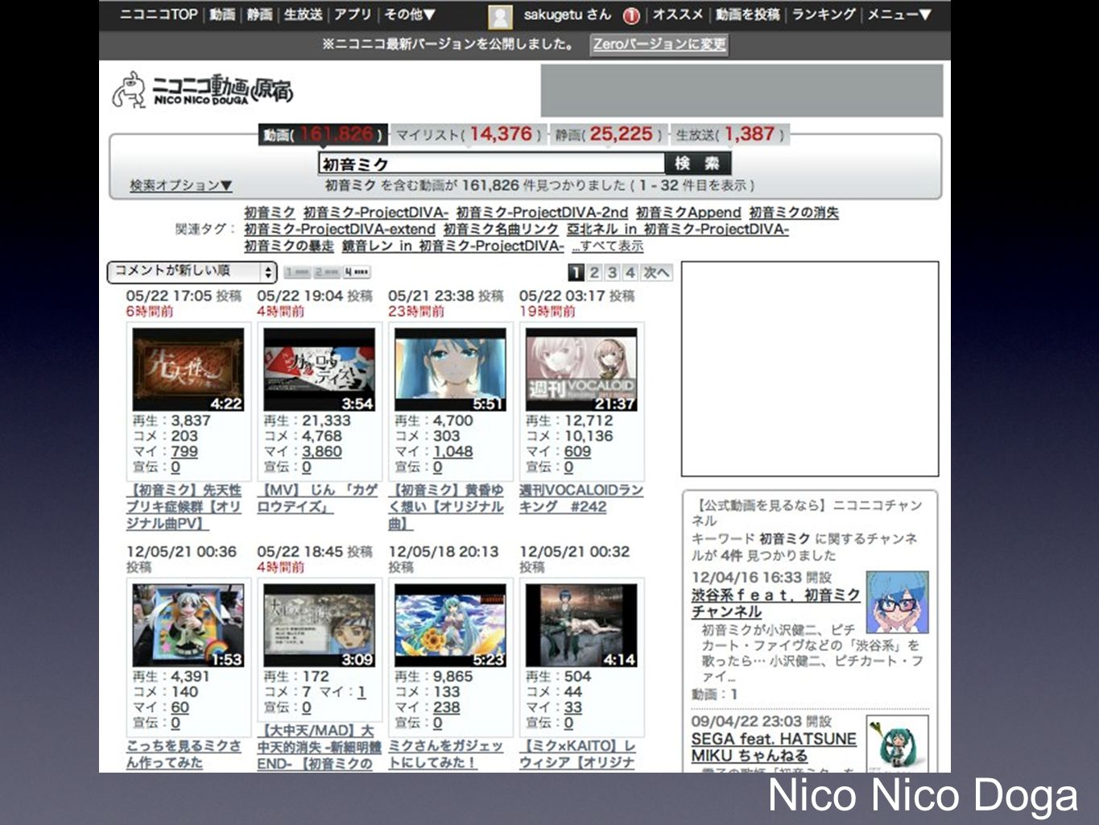
Task: Open related tag 初音ミク-ProjectDIVA-2nd
Action: [542, 213]
